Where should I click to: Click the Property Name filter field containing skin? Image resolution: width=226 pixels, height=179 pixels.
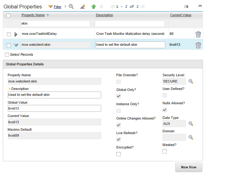coord(55,23)
